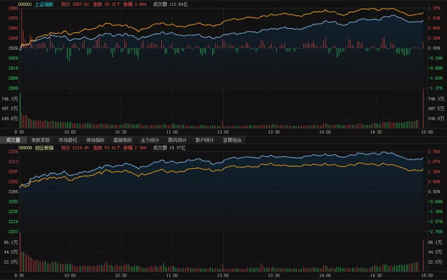Click the 13:00 marker on the upper time axis
The image size is (447, 280).
223,132
